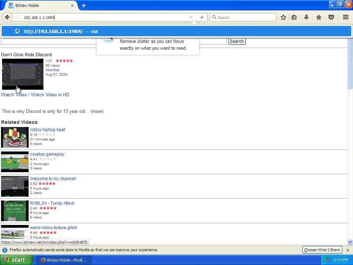
Task: Go to Firefox home page icon
Action: coord(319,17)
